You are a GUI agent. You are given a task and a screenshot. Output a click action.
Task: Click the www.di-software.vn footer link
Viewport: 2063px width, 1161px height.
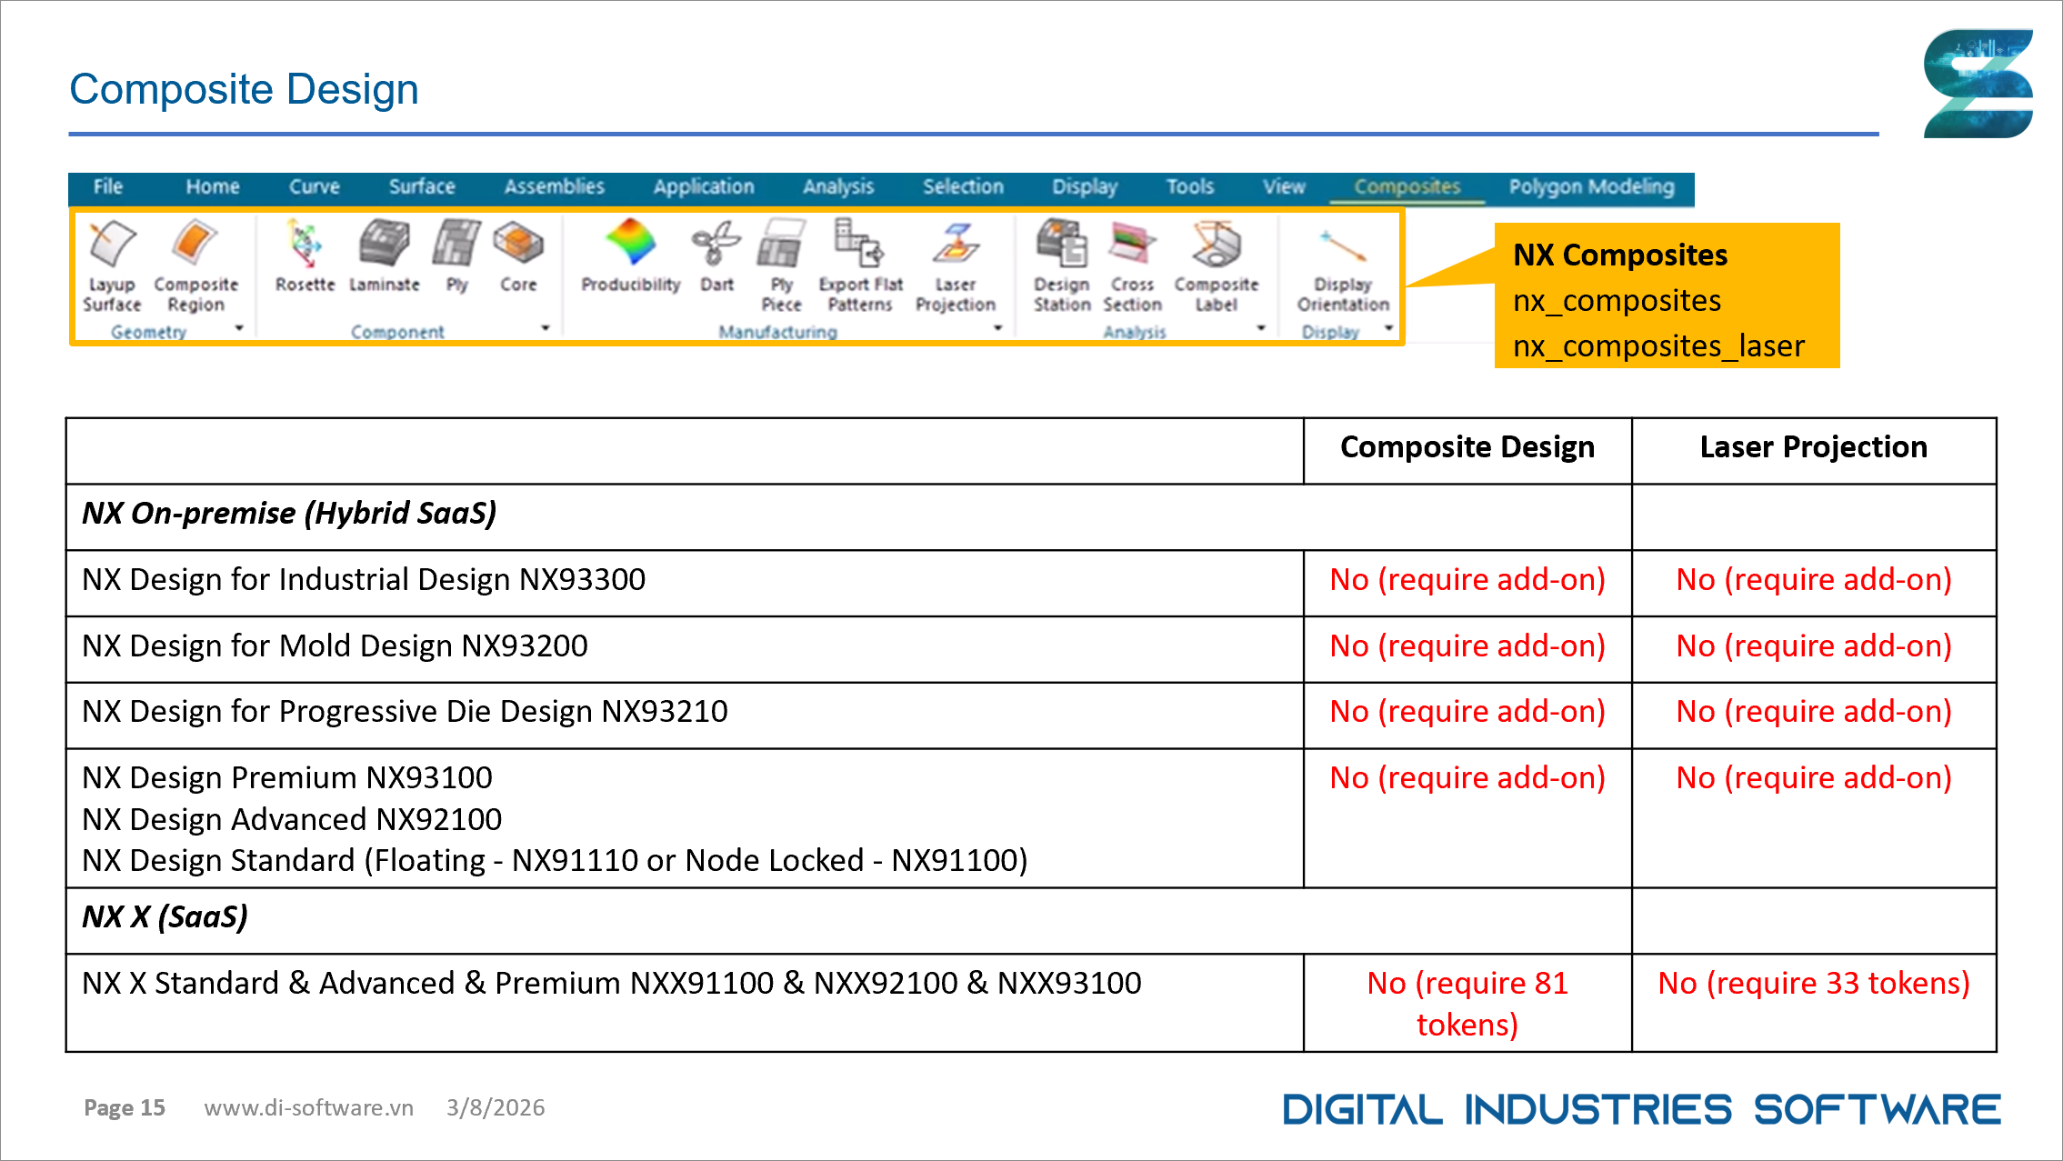(308, 1107)
